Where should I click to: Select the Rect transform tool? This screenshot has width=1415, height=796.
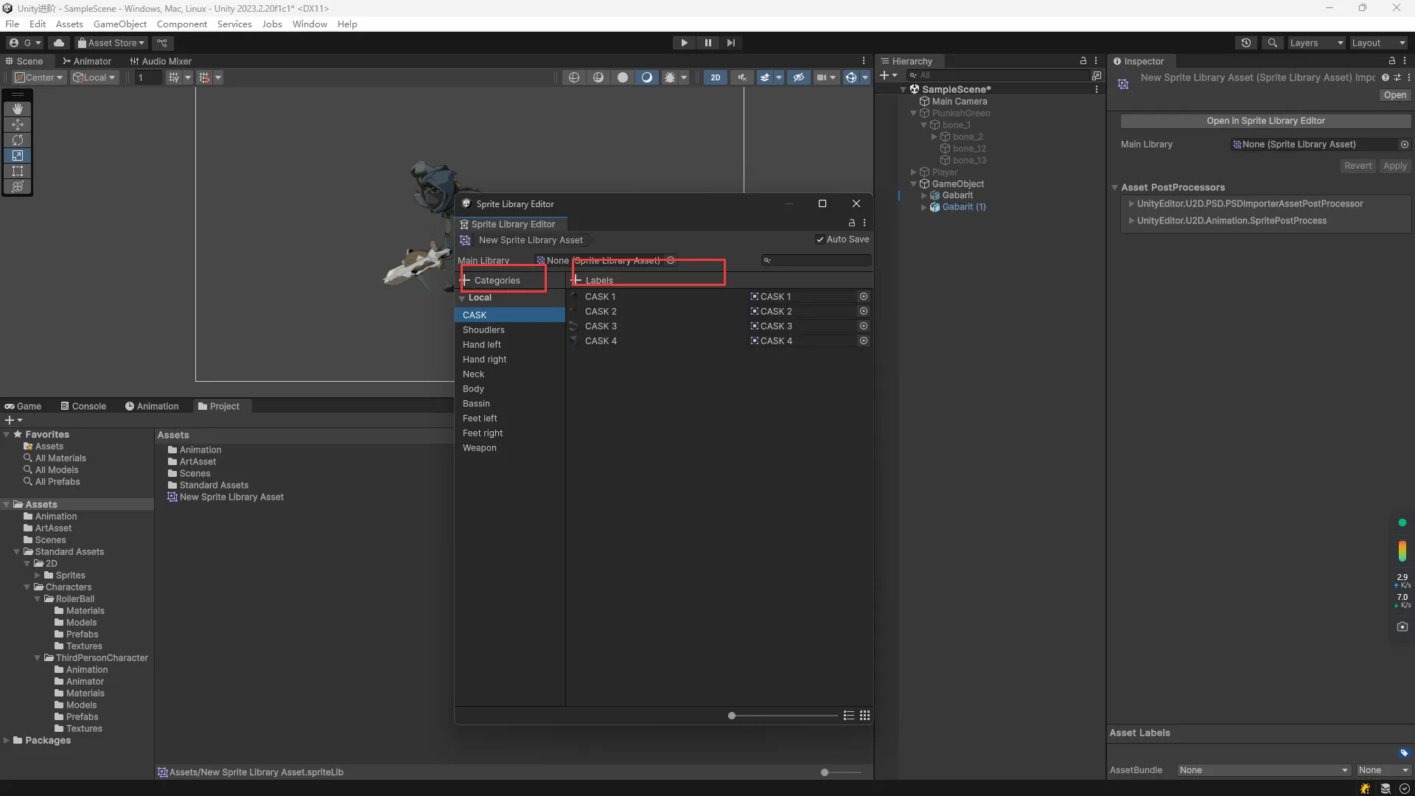click(x=18, y=171)
